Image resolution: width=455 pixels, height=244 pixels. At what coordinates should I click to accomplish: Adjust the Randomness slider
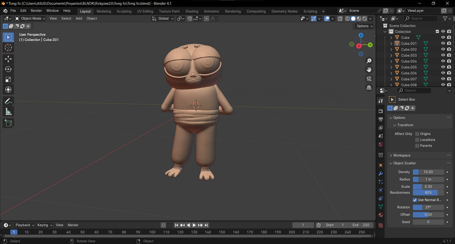428,193
